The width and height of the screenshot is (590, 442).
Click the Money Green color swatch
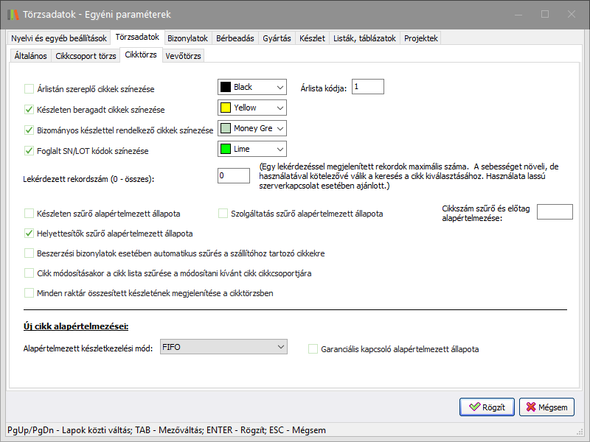click(x=226, y=128)
